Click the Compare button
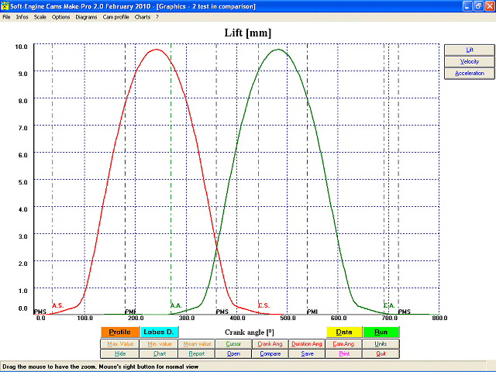Viewport: 496px width, 372px height. (x=270, y=353)
